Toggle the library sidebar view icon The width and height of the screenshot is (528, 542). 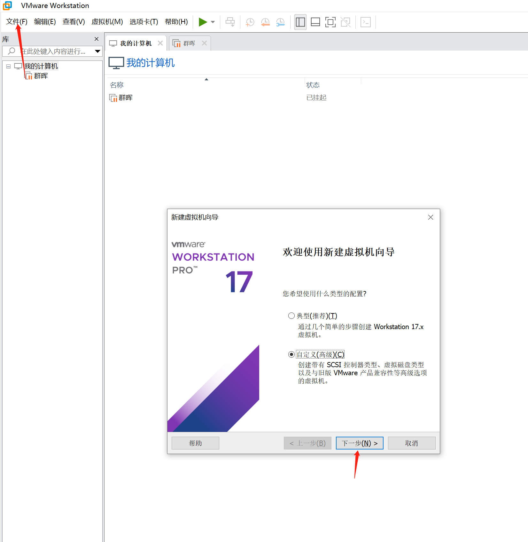click(x=300, y=22)
